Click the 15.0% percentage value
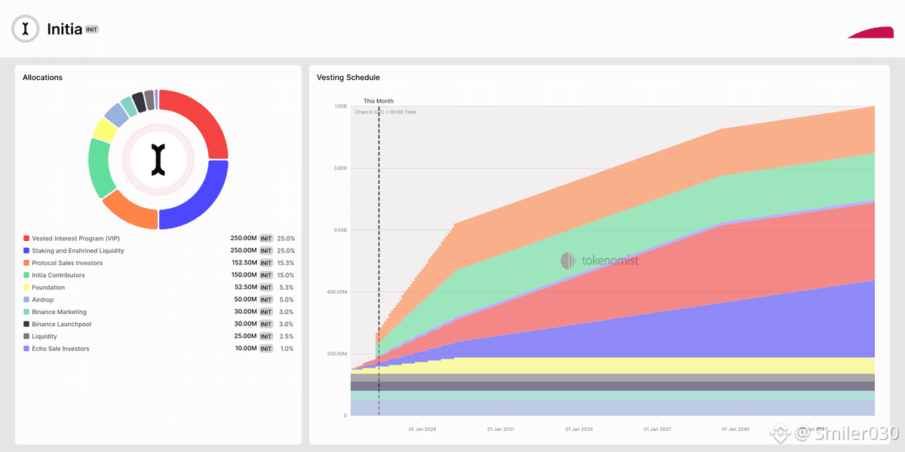The width and height of the screenshot is (905, 452). (x=286, y=275)
